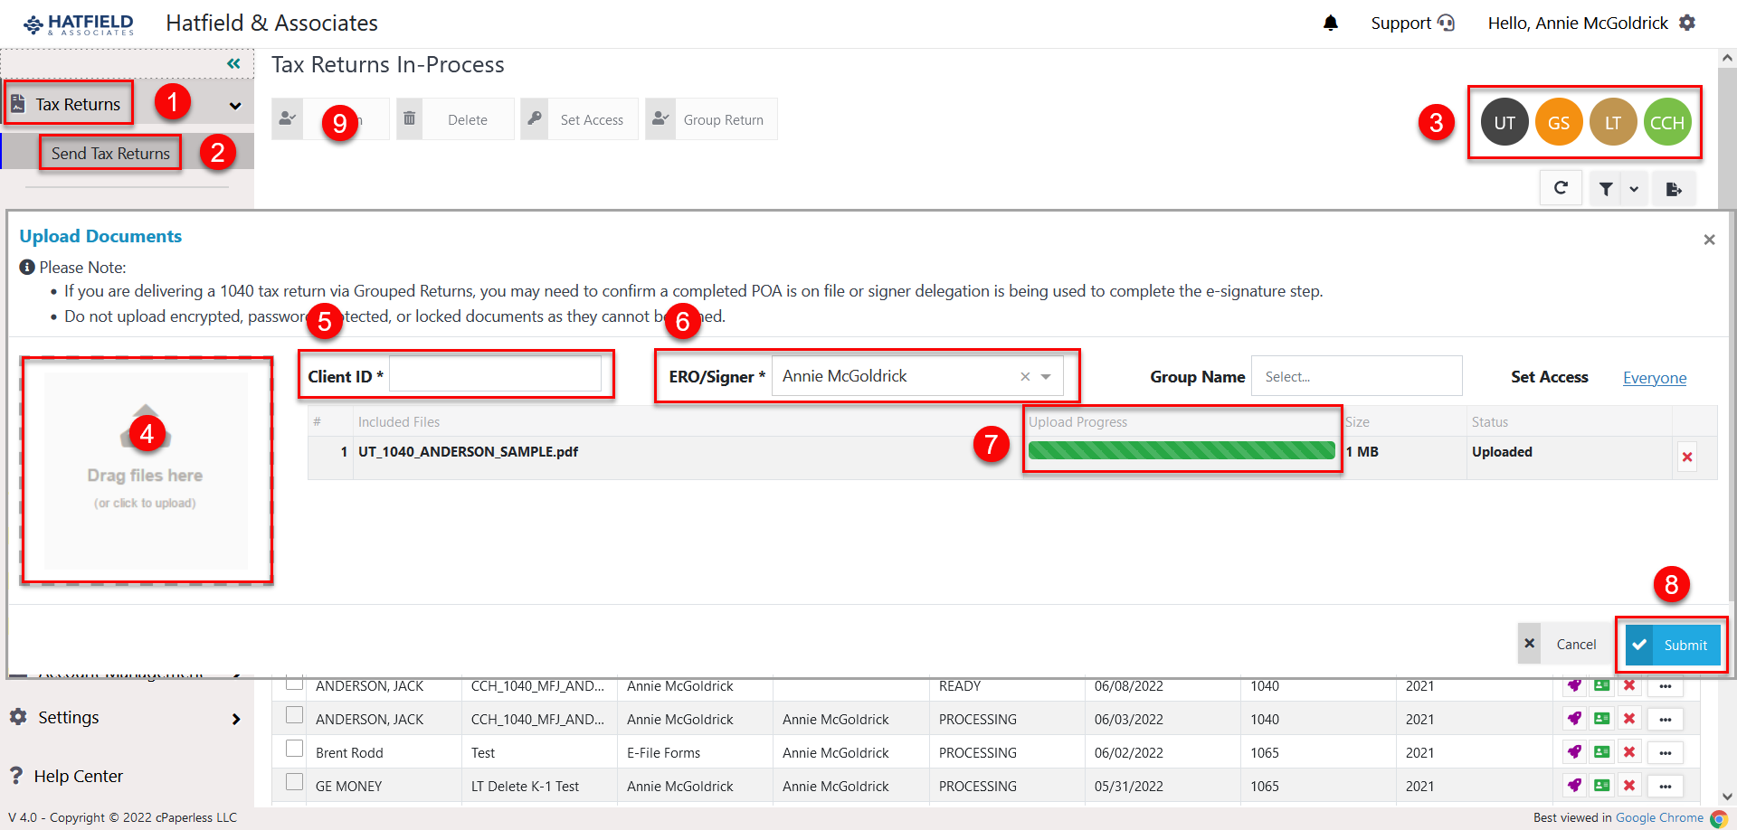Screen dimensions: 1737x830
Task: Submit the uploaded documents
Action: (1673, 644)
